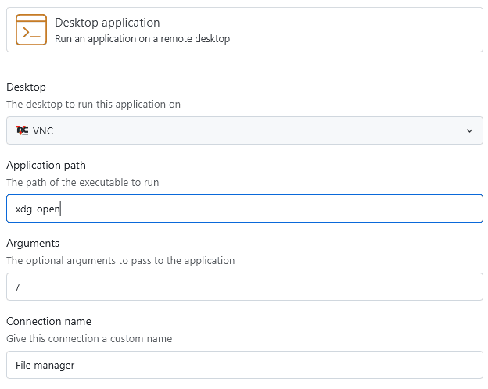Click the 'Connection name' field label
The image size is (488, 389).
[x=48, y=321]
